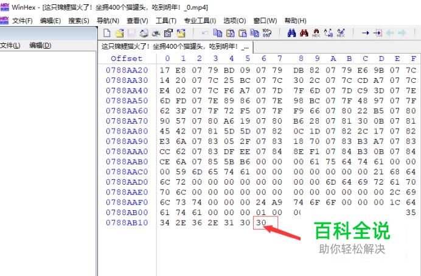
Task: Click byte CC in row 0788AAA0
Action: coord(165,152)
